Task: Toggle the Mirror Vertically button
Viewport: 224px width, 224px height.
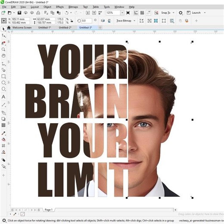Action: coord(109,21)
